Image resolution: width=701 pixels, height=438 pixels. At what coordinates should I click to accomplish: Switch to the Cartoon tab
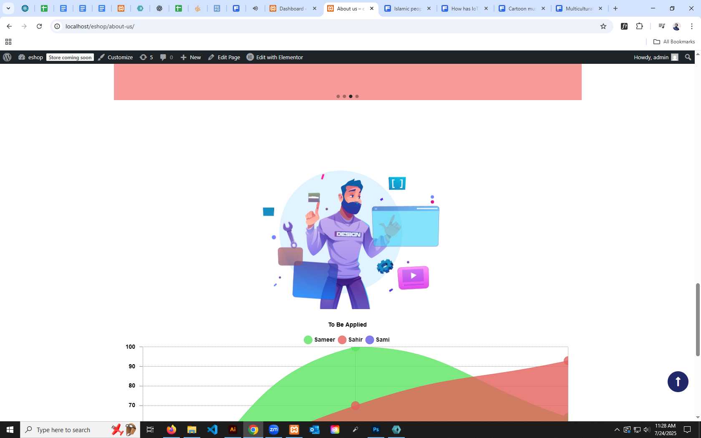(522, 8)
